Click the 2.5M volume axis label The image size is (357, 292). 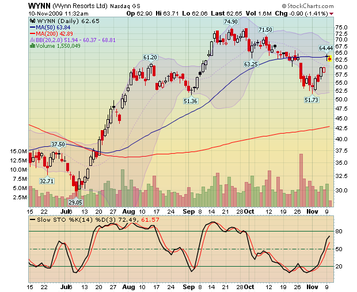(20, 197)
